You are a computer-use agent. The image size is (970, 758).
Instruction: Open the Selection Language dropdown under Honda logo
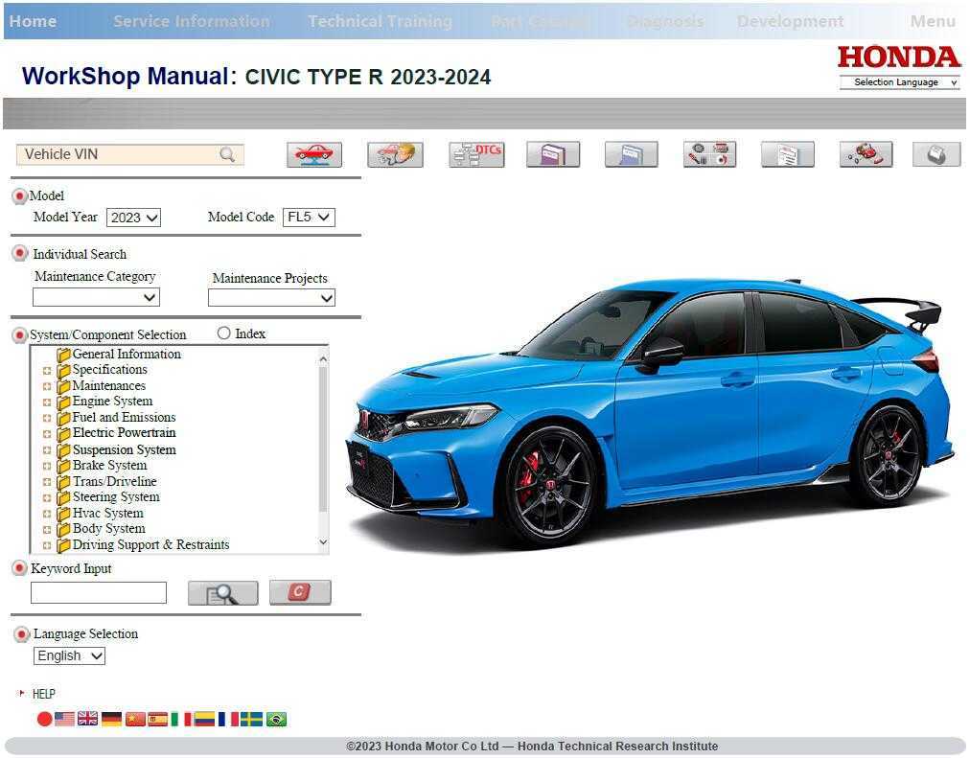[x=899, y=82]
